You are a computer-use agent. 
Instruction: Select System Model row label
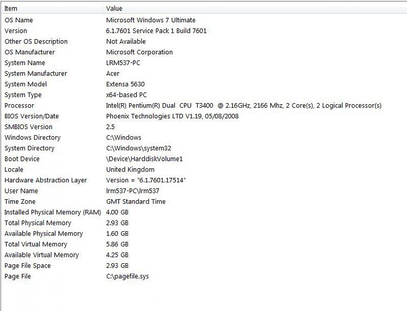[26, 84]
